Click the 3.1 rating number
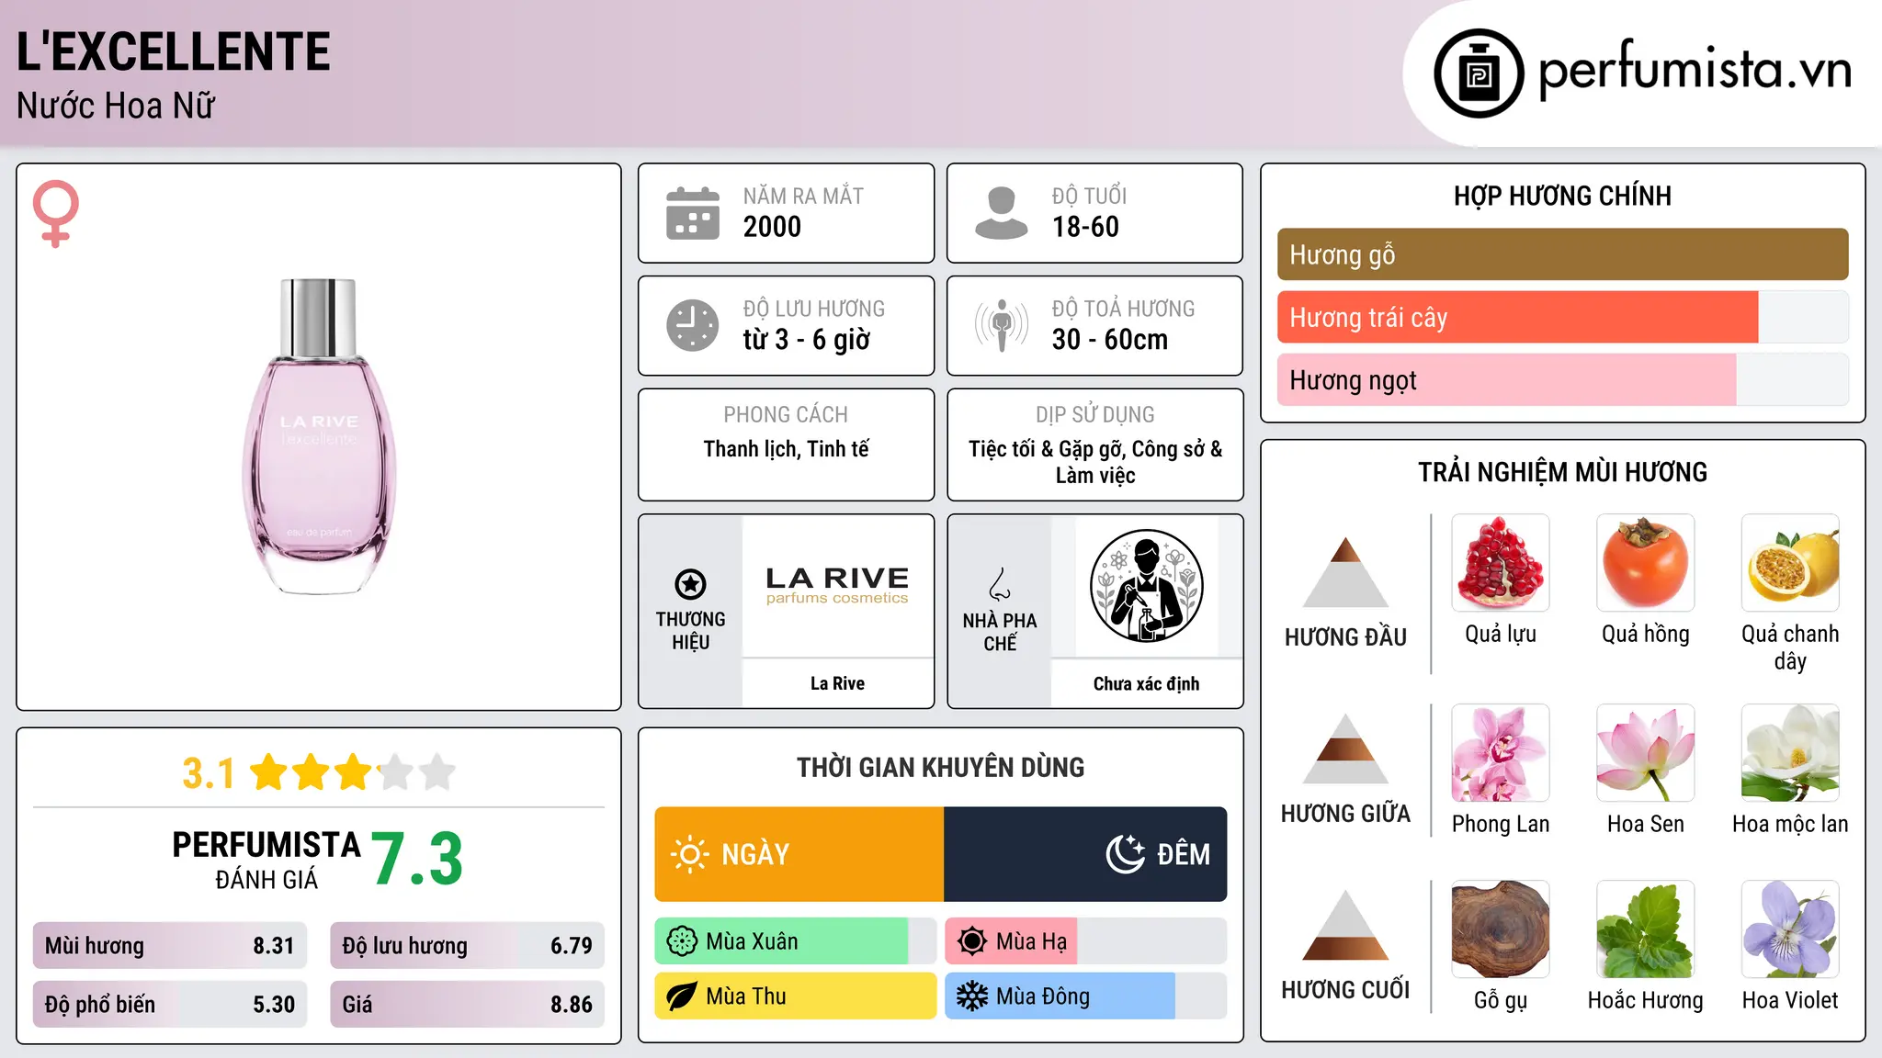 click(209, 773)
